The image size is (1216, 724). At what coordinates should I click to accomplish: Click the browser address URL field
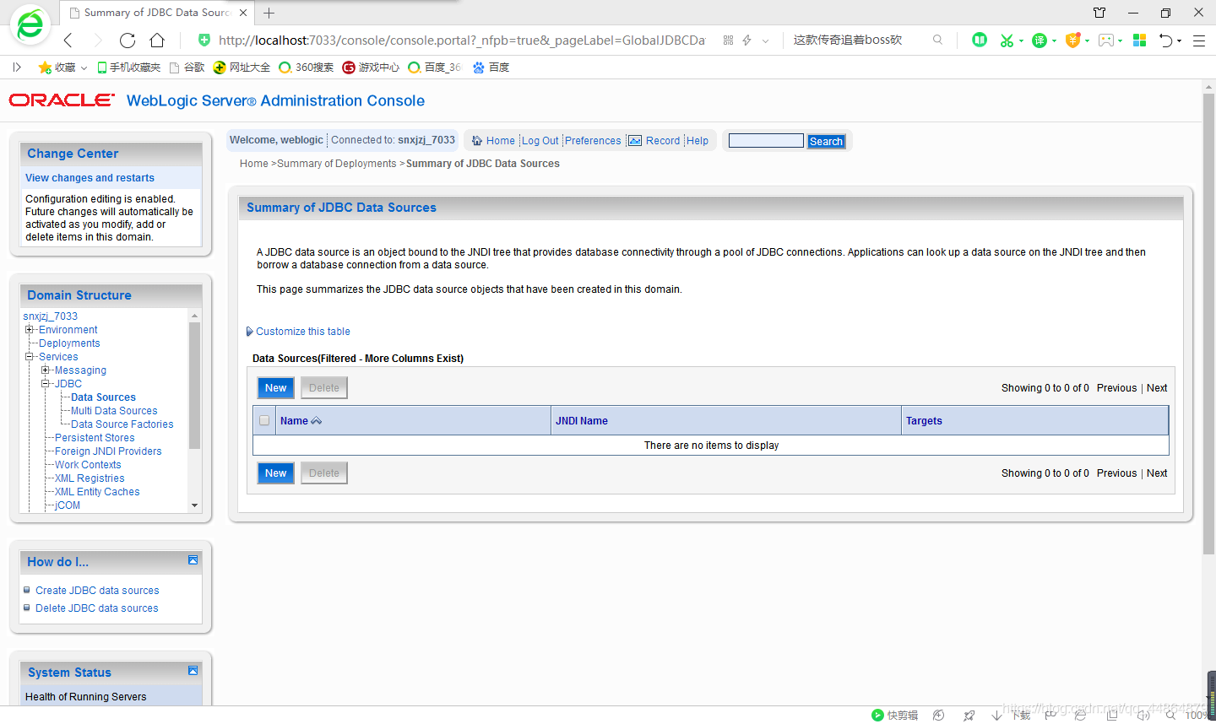[x=461, y=41]
